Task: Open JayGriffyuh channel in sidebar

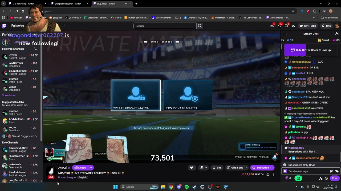Action: [21, 64]
